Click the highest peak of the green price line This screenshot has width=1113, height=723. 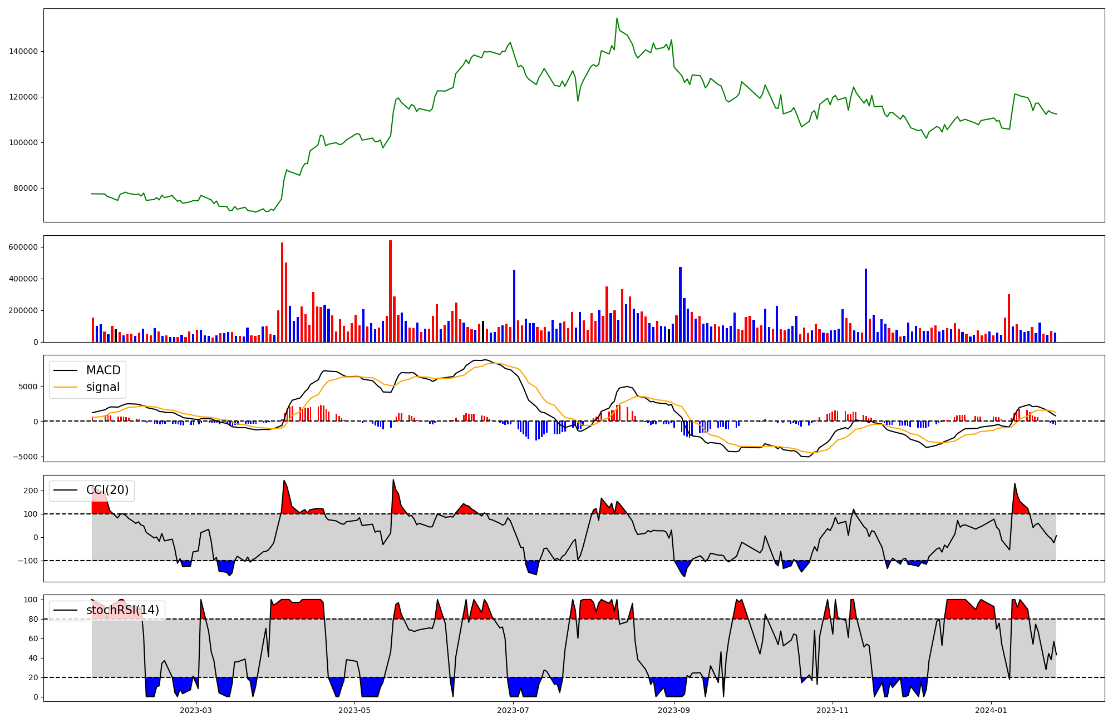[x=617, y=18]
